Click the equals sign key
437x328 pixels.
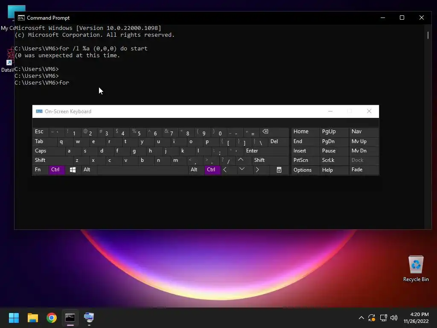pos(251,132)
